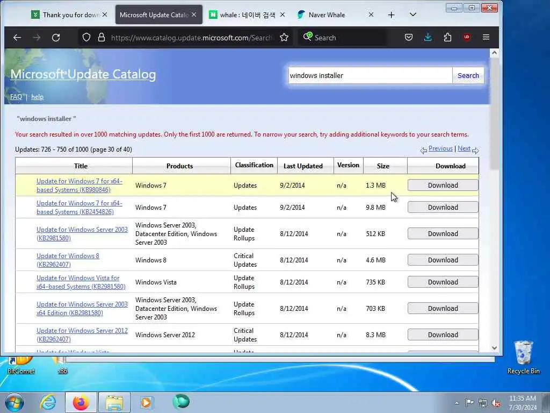Go to the Previous results page
Image resolution: width=550 pixels, height=413 pixels.
pos(440,148)
